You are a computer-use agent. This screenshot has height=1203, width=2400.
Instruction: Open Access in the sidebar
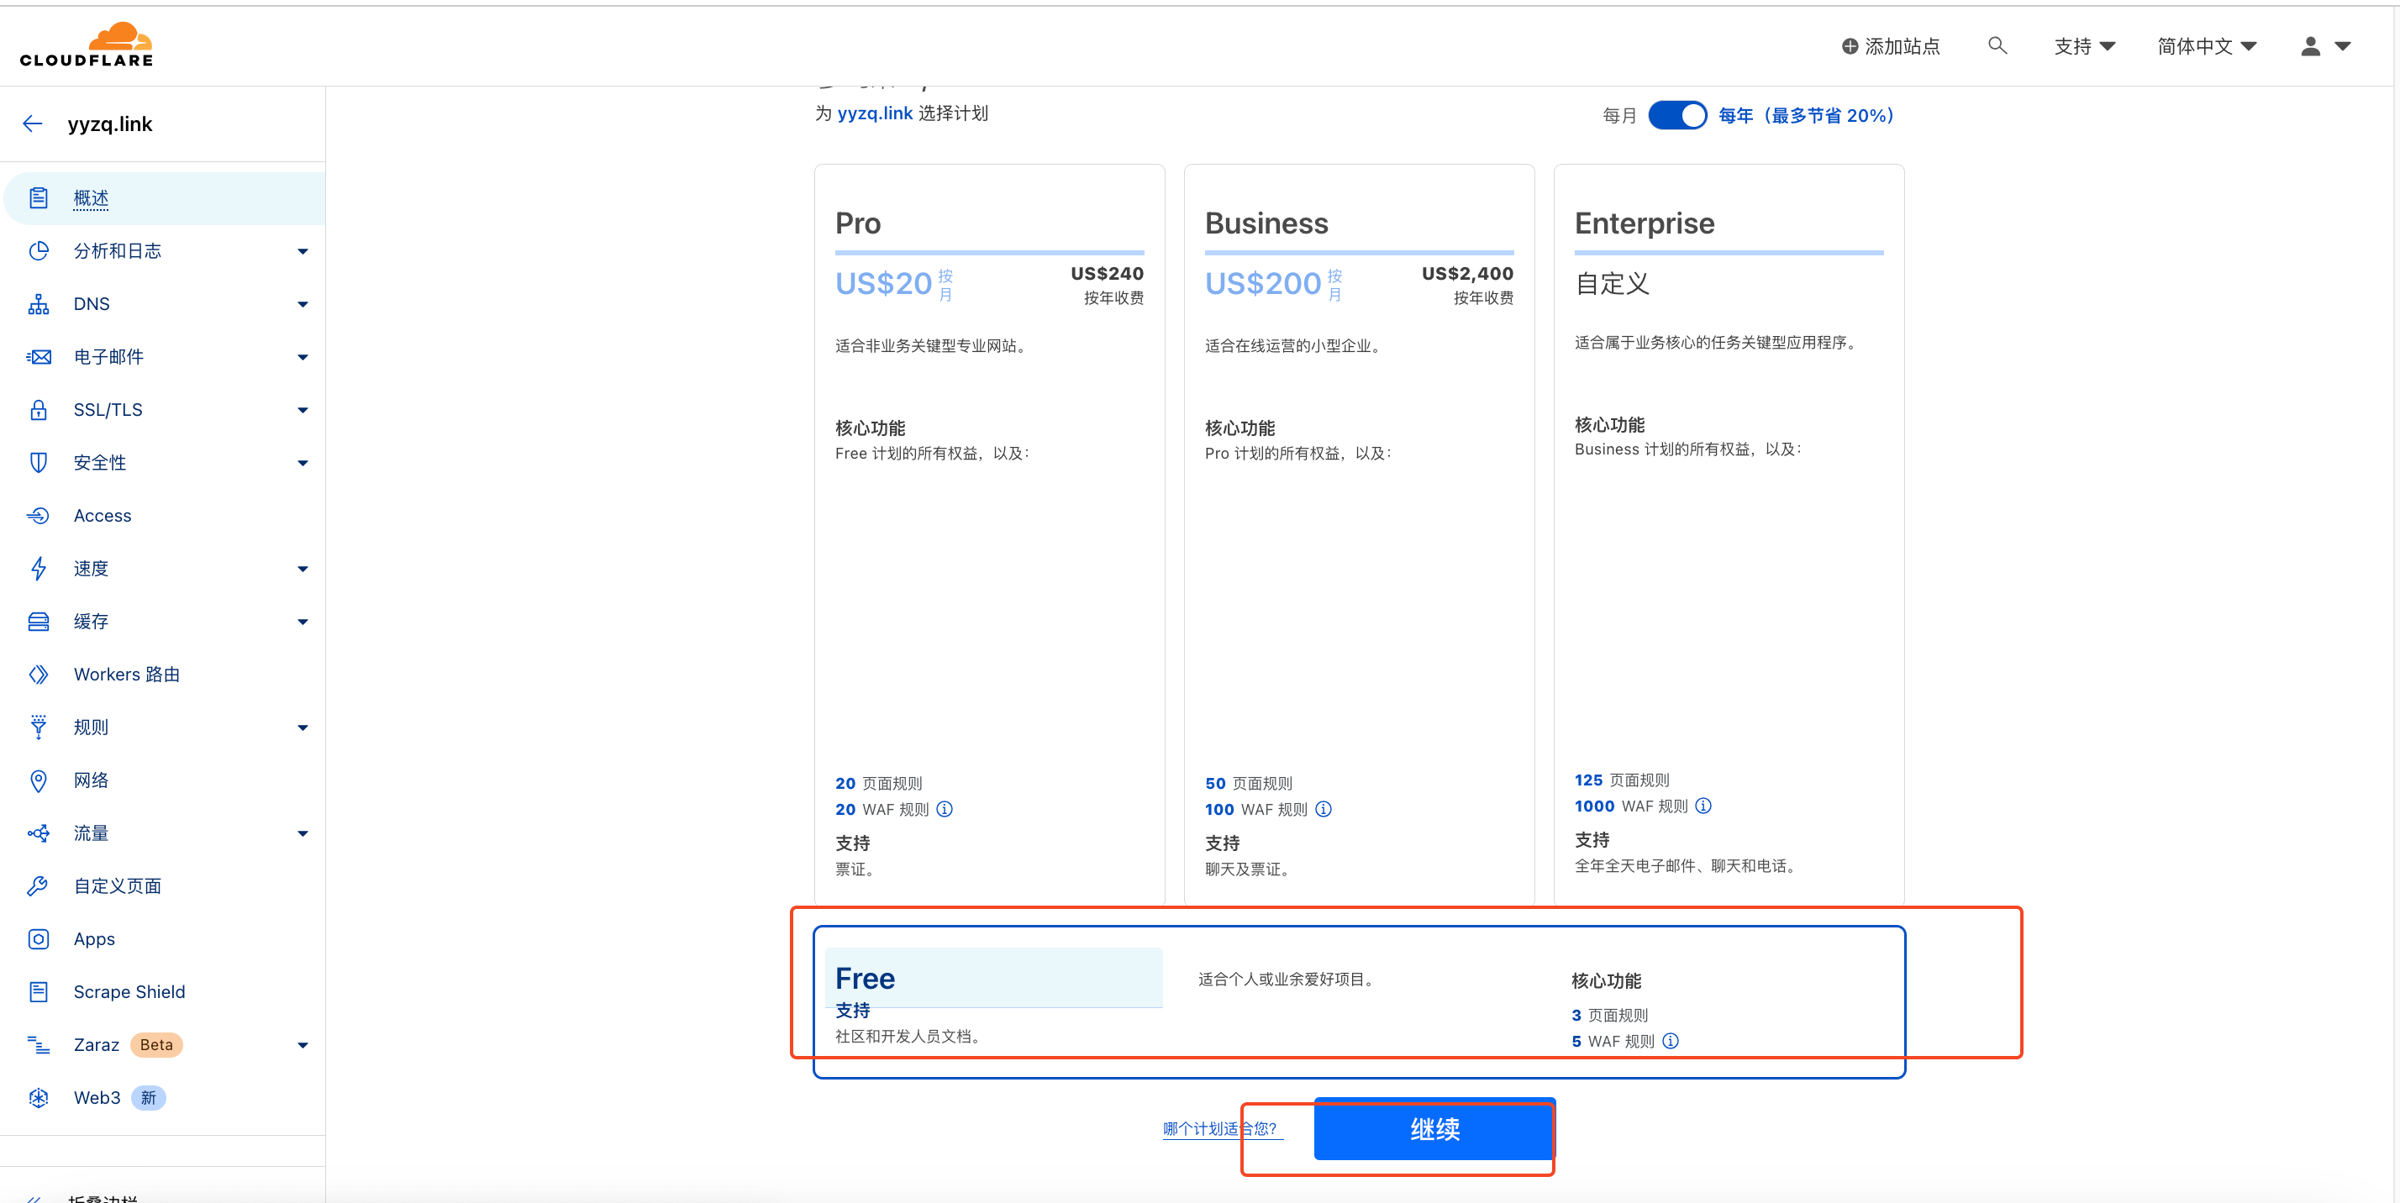(x=103, y=516)
